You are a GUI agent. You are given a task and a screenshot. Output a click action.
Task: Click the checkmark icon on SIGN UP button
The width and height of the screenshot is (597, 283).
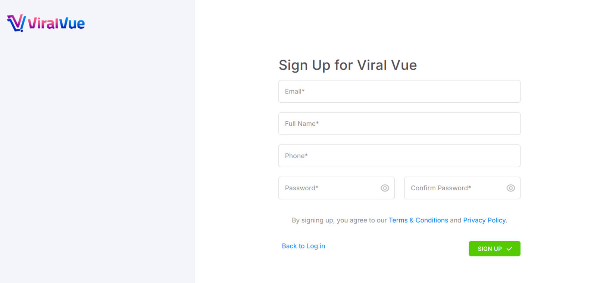(x=510, y=248)
